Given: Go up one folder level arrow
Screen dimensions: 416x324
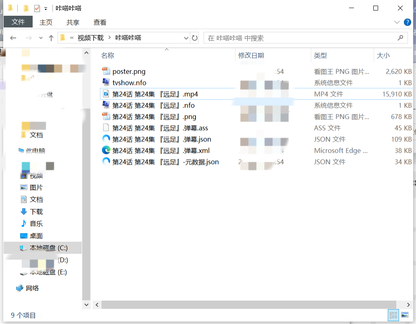Looking at the screenshot, I should (x=51, y=38).
